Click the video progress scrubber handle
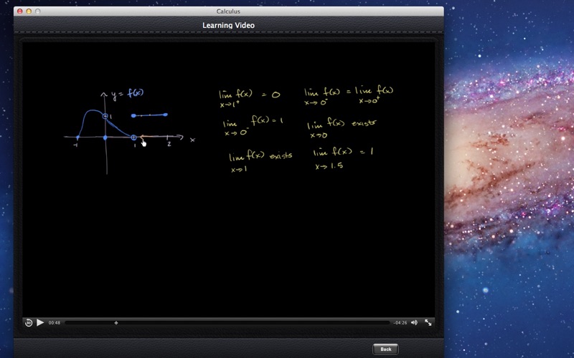The width and height of the screenshot is (574, 358). (116, 323)
